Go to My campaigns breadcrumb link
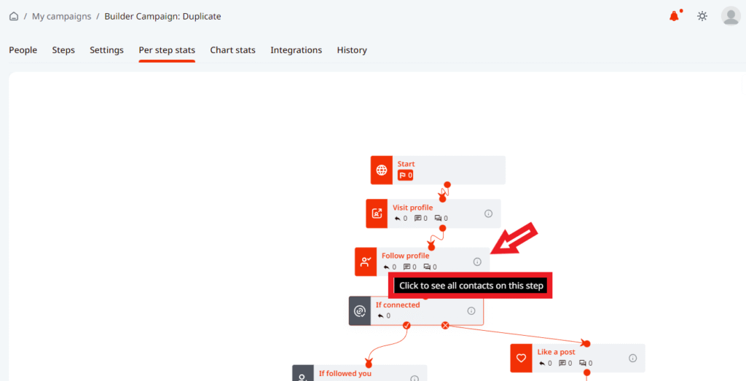Image resolution: width=746 pixels, height=381 pixels. [x=61, y=16]
